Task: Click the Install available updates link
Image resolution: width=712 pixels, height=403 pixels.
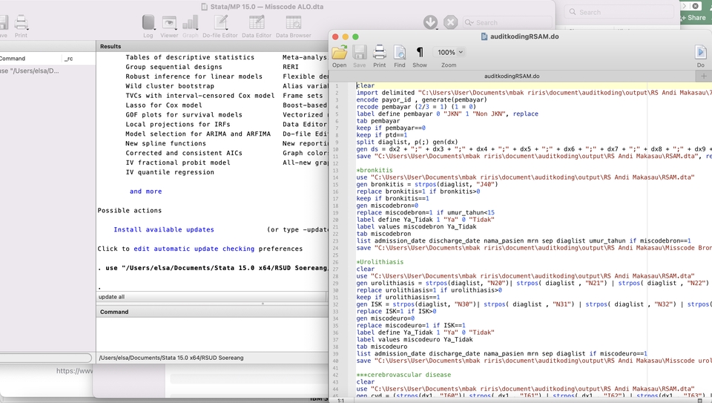Action: (x=164, y=230)
